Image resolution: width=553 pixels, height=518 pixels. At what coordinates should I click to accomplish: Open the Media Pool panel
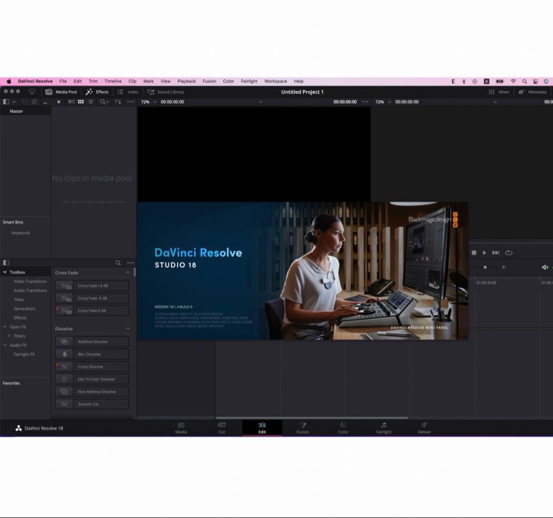(61, 92)
